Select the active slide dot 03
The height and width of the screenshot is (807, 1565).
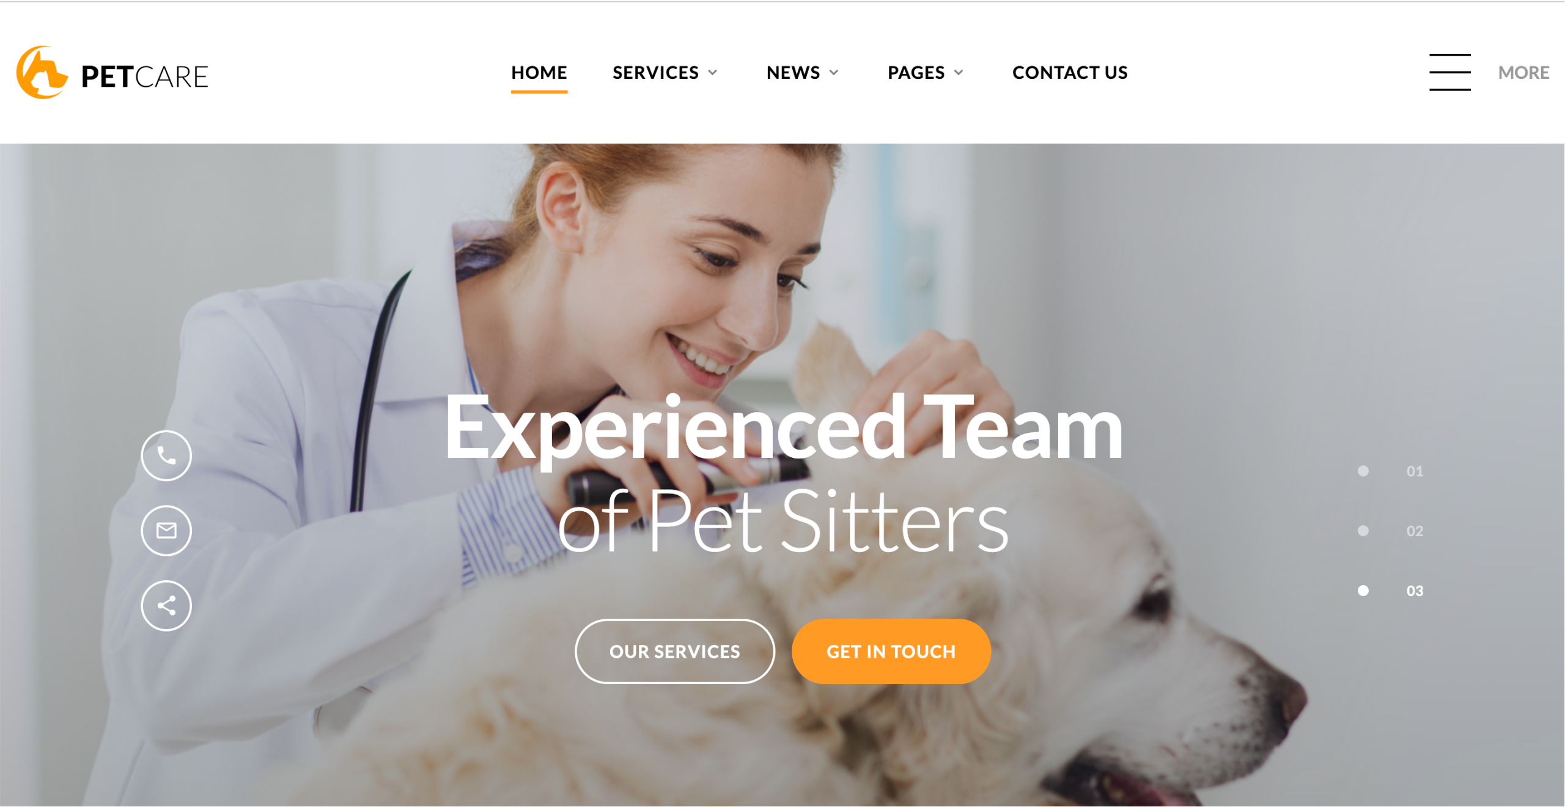pyautogui.click(x=1363, y=591)
